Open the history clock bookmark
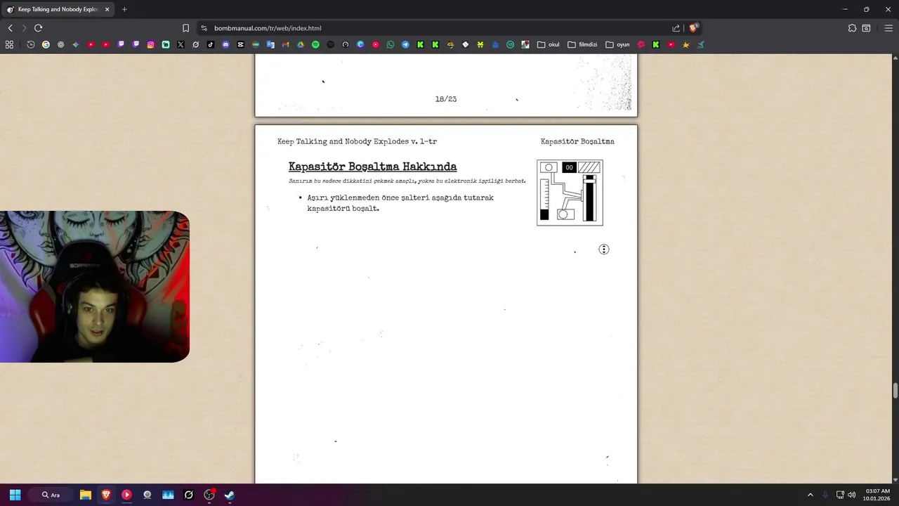899x506 pixels. [30, 44]
